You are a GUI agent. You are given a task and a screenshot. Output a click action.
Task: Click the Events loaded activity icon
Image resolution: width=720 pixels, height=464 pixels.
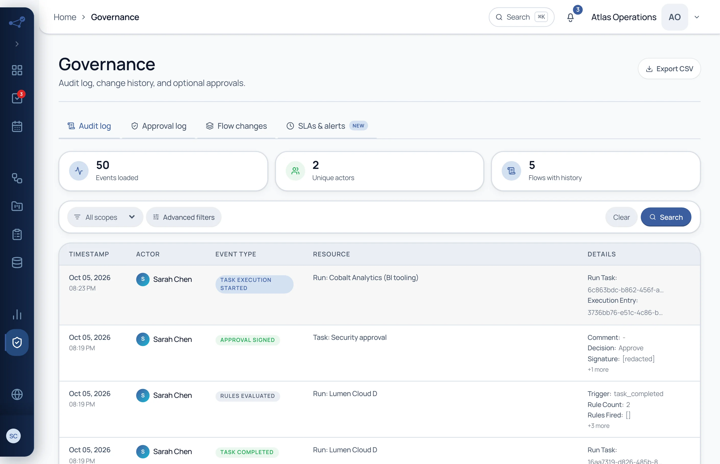(79, 171)
